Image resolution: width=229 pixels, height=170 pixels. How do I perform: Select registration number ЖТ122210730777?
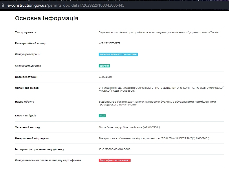(109, 43)
